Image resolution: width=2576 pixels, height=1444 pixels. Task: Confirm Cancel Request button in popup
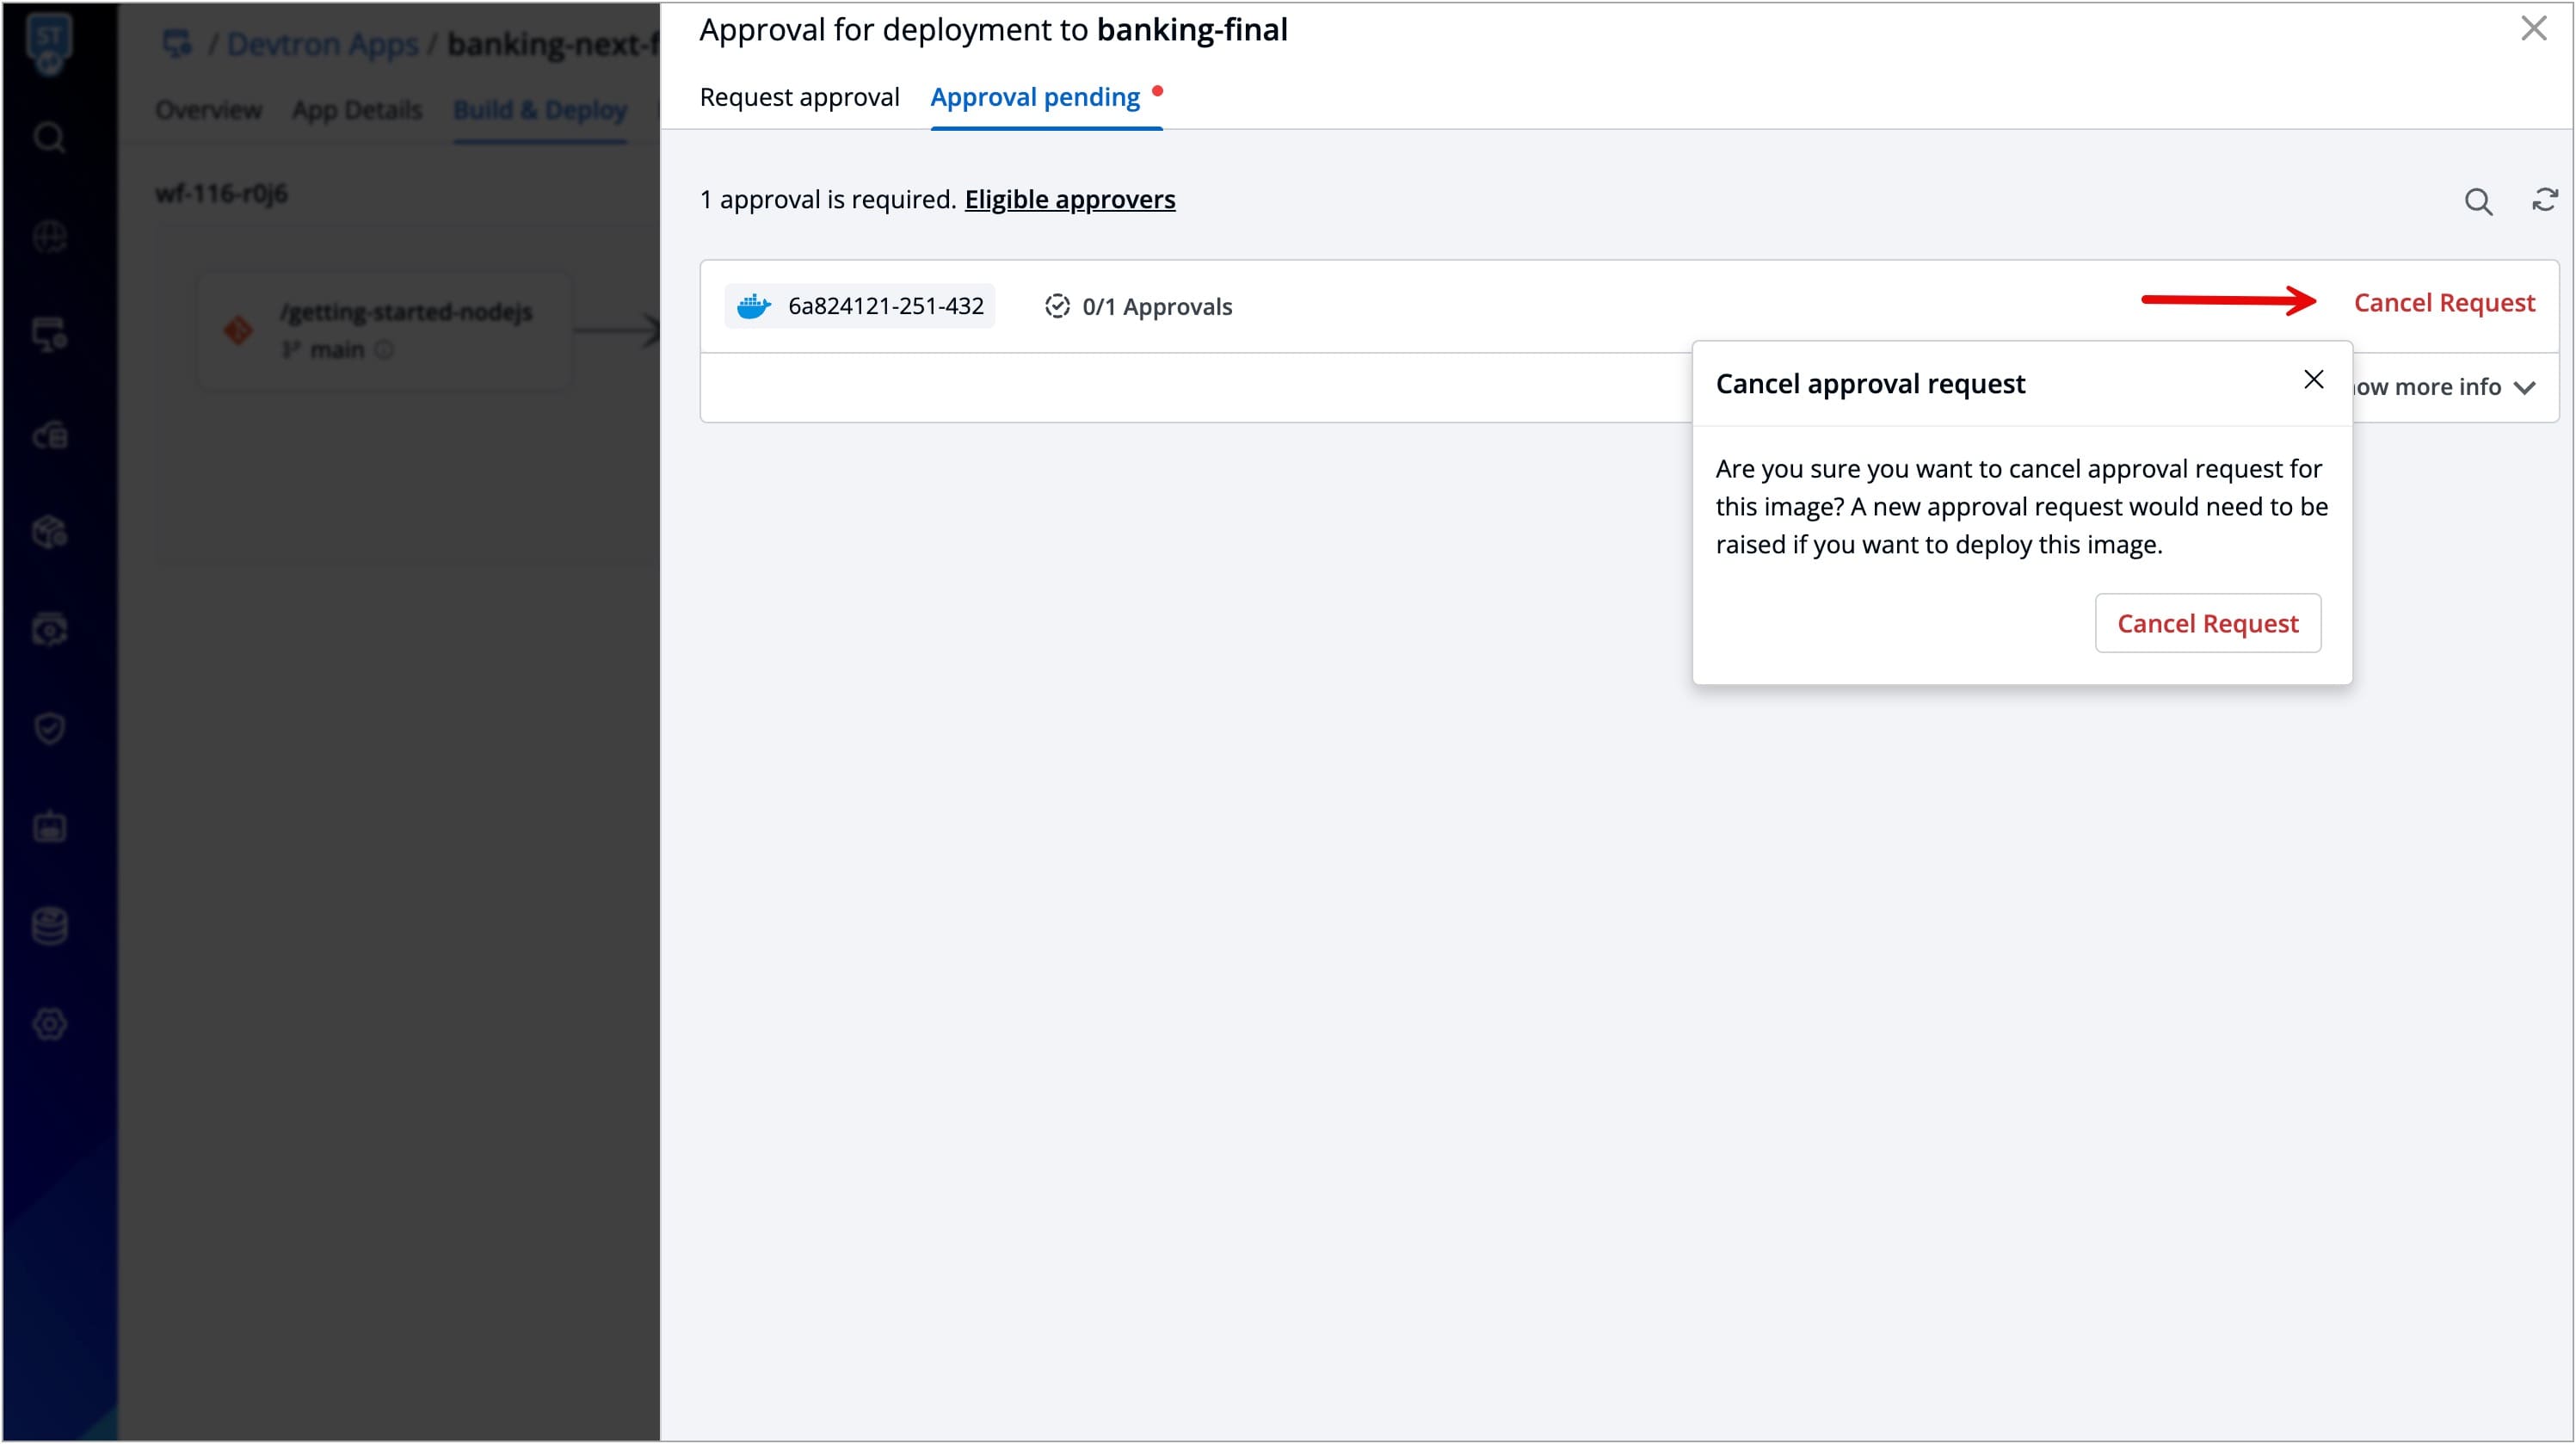click(x=2207, y=623)
